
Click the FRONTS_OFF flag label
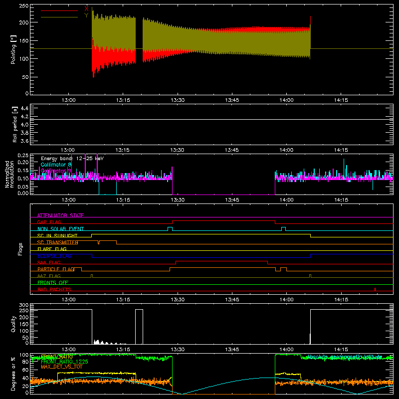tap(53, 283)
